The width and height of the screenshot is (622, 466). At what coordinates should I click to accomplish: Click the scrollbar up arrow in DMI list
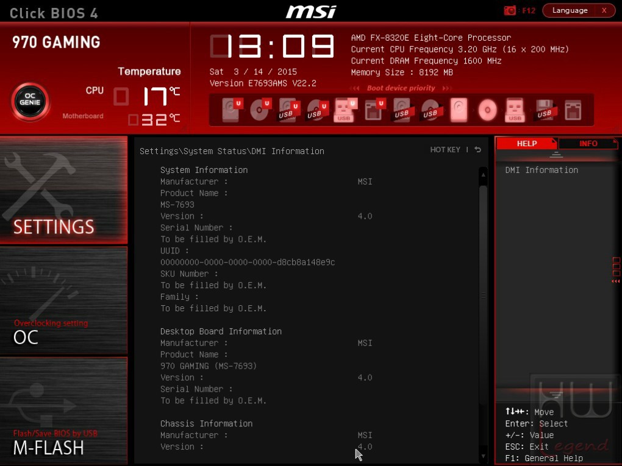point(483,174)
